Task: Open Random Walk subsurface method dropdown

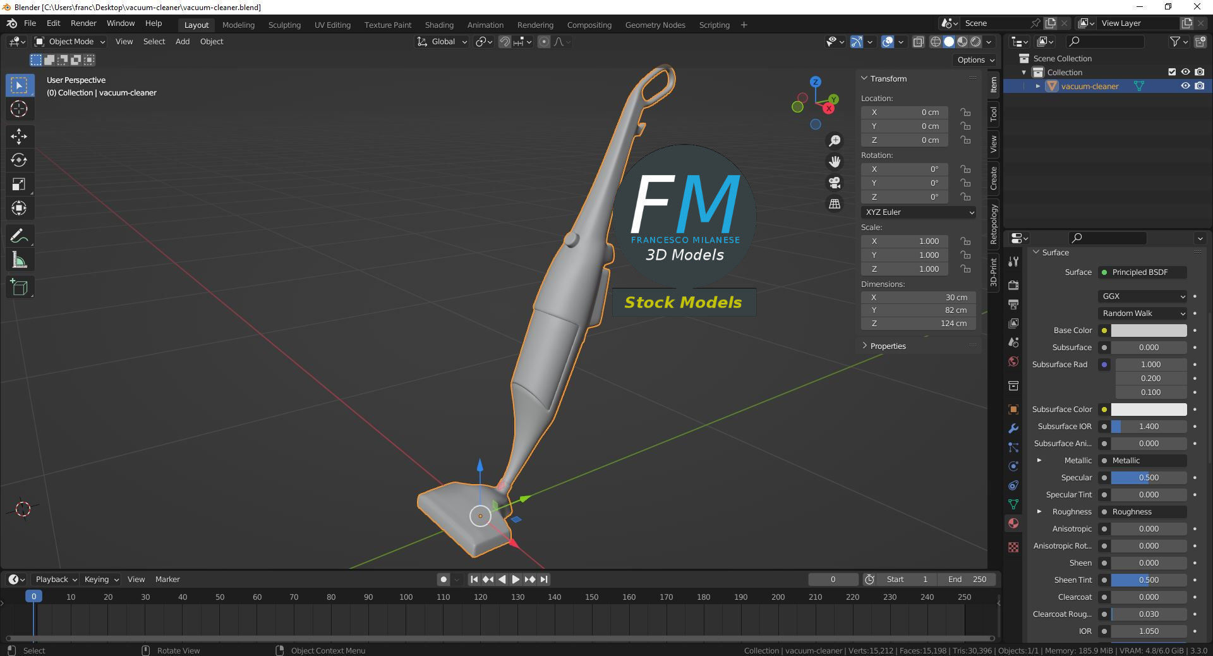Action: click(x=1143, y=313)
